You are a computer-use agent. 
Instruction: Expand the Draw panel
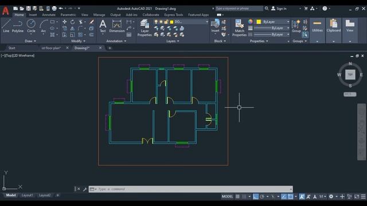coord(30,41)
